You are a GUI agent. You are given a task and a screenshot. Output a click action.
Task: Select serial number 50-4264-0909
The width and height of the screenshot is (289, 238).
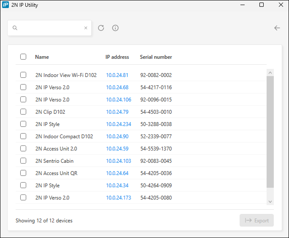point(156,186)
